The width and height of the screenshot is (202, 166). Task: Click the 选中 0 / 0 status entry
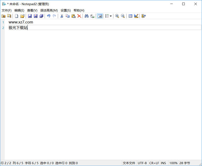47,163
